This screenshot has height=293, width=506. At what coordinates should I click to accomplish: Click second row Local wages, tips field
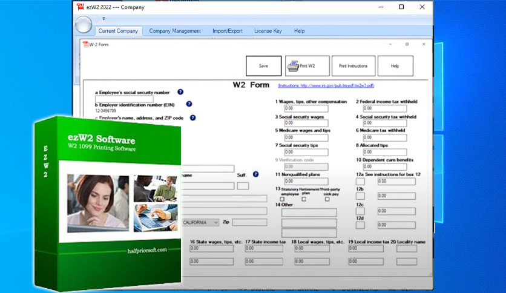(312, 262)
